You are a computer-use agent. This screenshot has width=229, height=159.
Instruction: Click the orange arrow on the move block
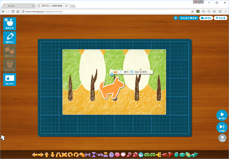(x=115, y=72)
